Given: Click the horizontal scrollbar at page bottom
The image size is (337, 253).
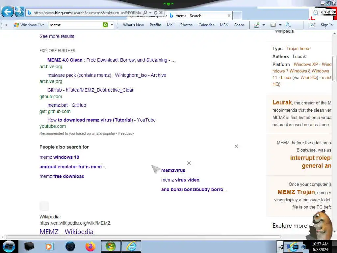Looking at the screenshot, I should coord(143,237).
